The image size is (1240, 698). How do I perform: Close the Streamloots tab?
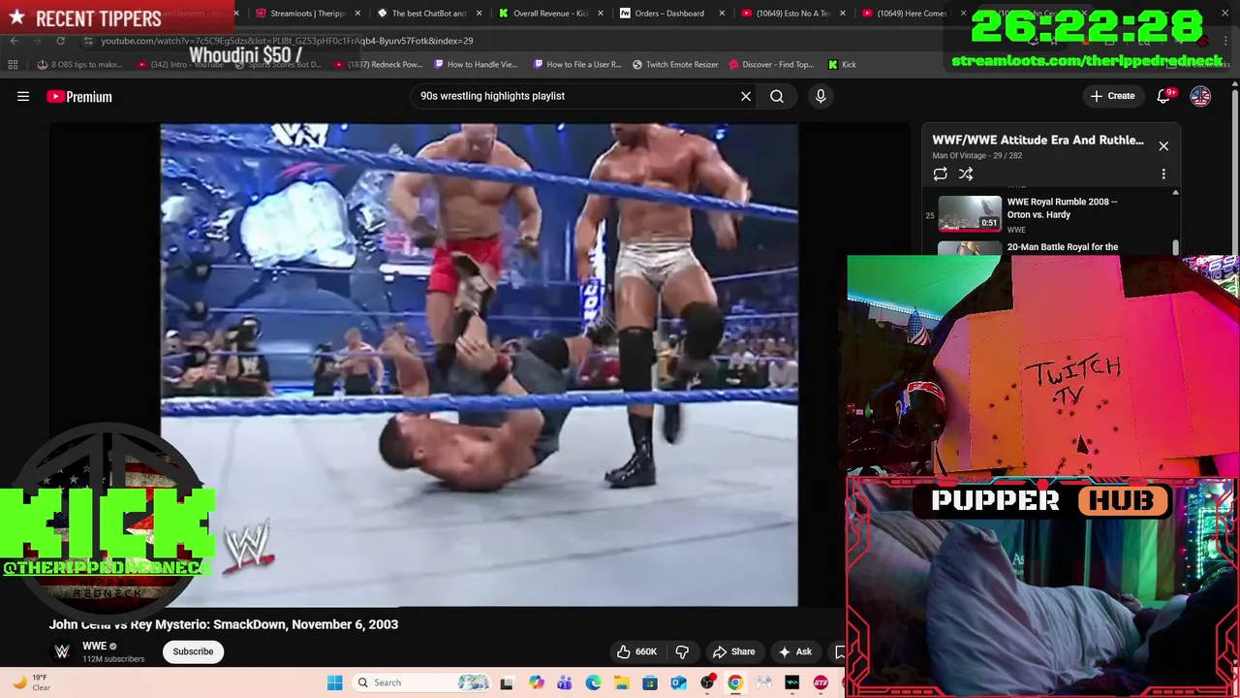tap(358, 14)
